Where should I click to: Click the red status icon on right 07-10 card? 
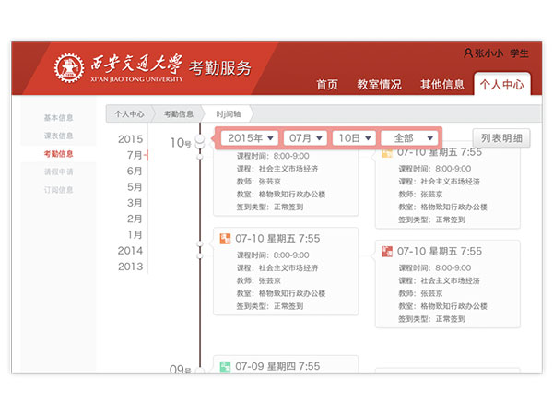(387, 251)
